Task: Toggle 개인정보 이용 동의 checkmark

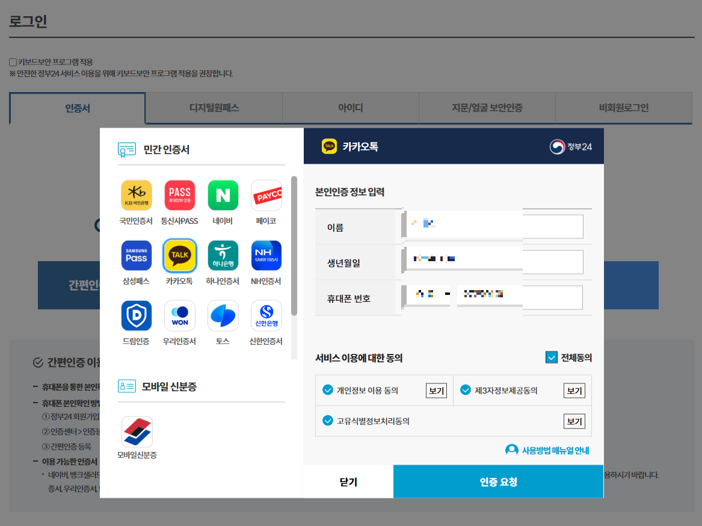Action: click(328, 390)
